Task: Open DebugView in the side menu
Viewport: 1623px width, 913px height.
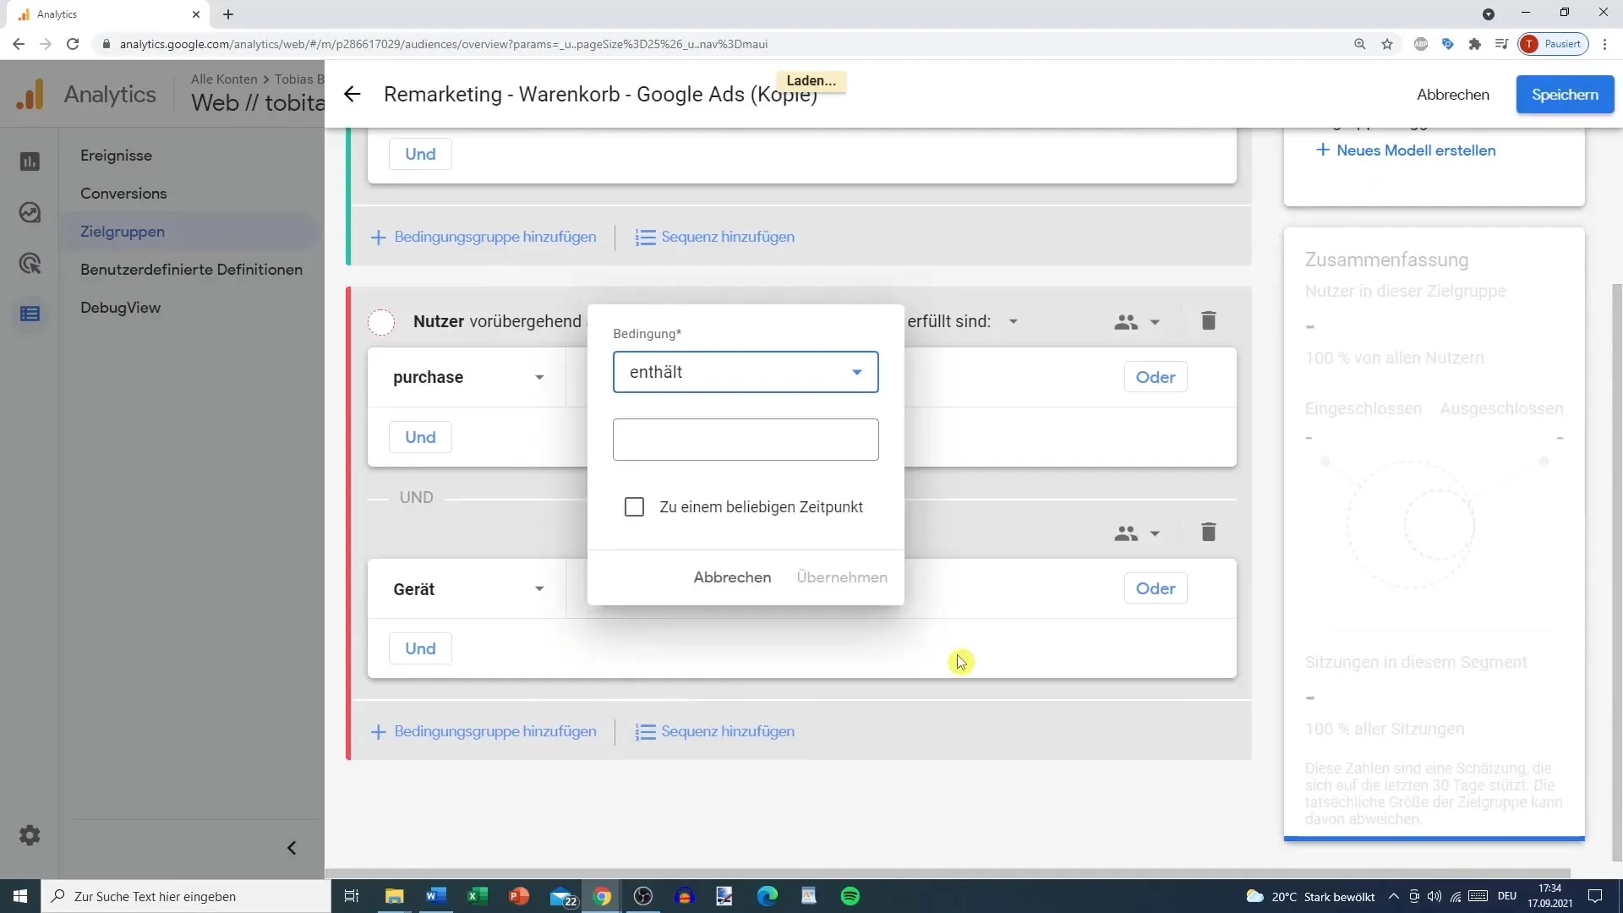Action: (120, 308)
